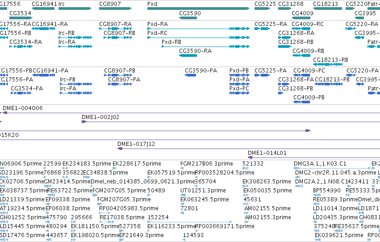Select the RP004205983.5prime EST label
Viewport: 380px width, 242px height.
(129, 208)
